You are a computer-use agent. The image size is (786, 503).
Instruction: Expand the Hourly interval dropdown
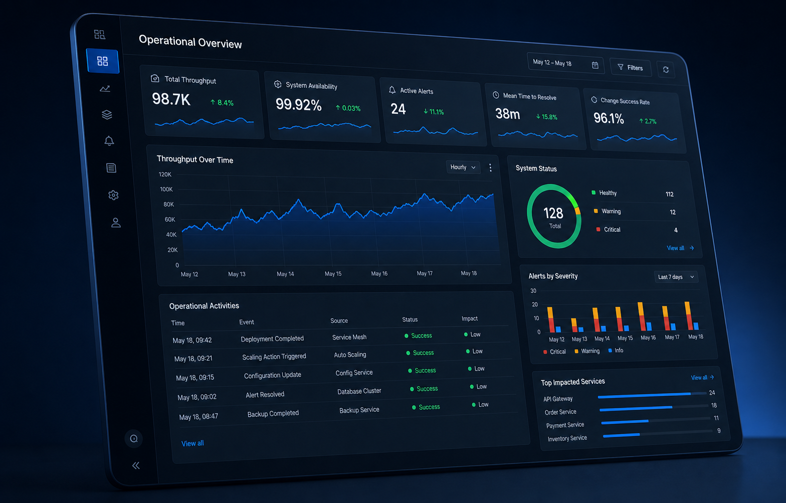pyautogui.click(x=463, y=167)
